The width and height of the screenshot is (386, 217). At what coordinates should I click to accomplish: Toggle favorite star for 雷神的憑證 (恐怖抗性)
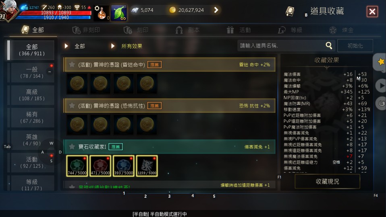(72, 106)
